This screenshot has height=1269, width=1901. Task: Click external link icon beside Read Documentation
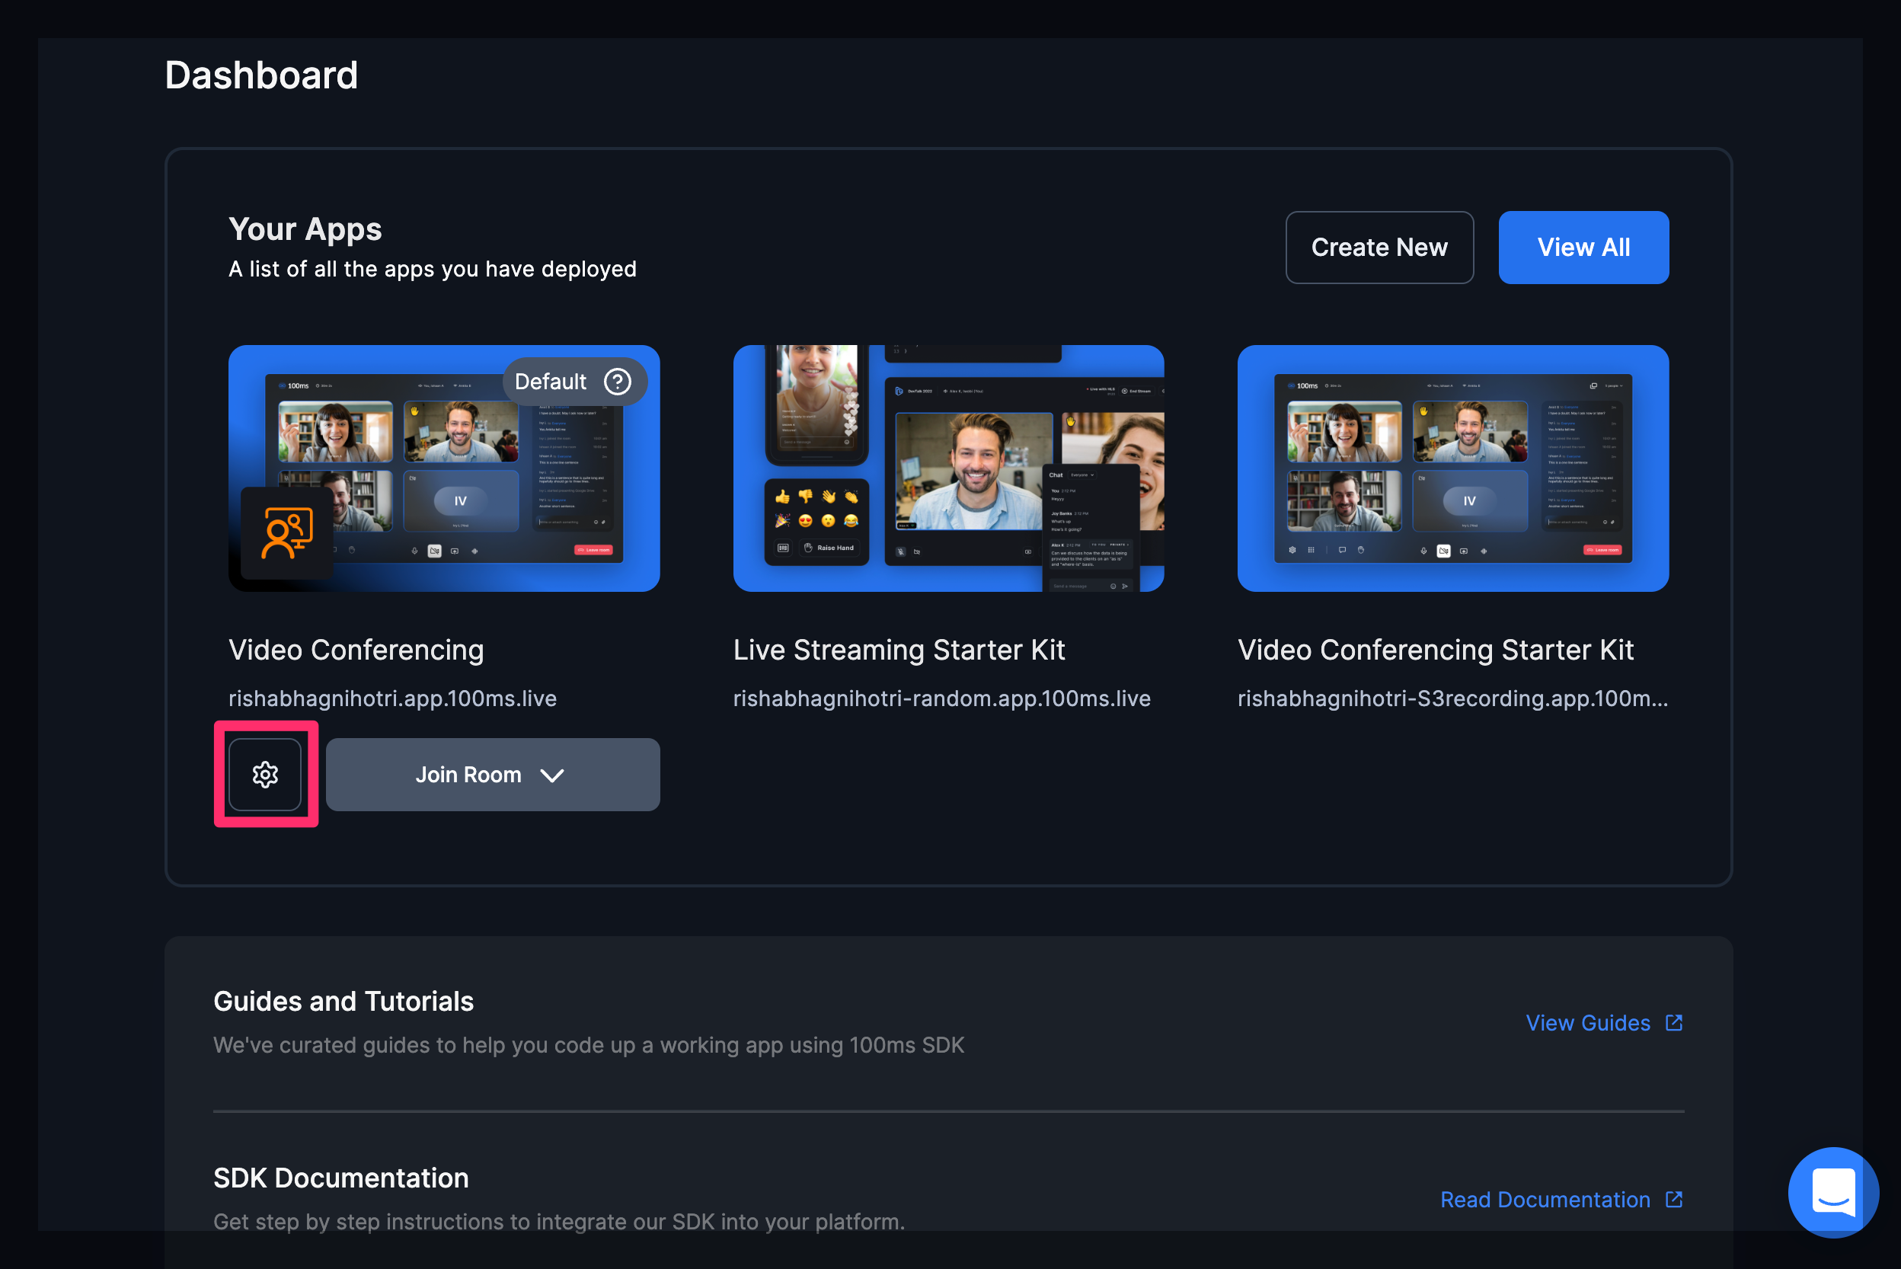point(1674,1200)
